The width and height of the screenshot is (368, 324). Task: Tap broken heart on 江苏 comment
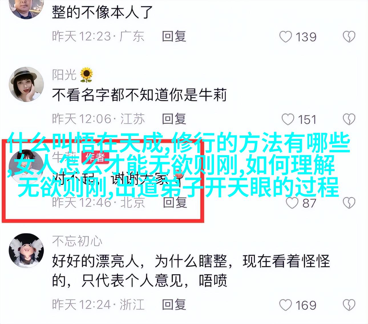[349, 120]
